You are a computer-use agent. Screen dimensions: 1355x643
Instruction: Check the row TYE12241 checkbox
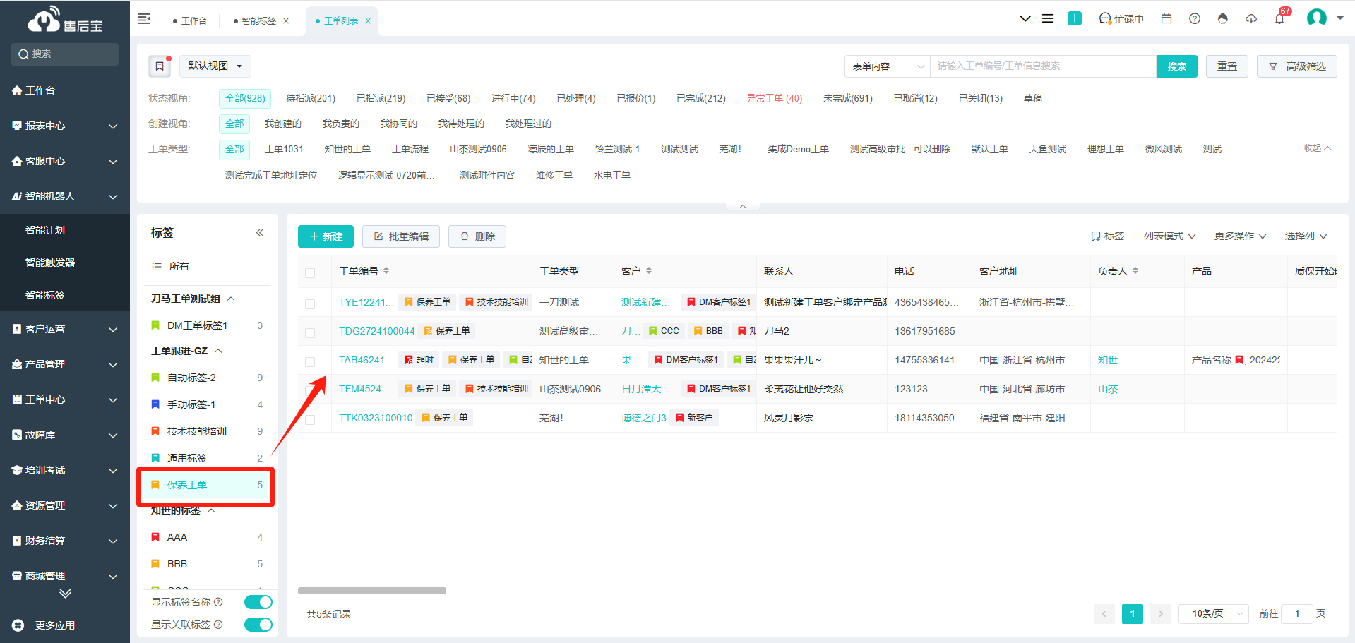tap(310, 304)
